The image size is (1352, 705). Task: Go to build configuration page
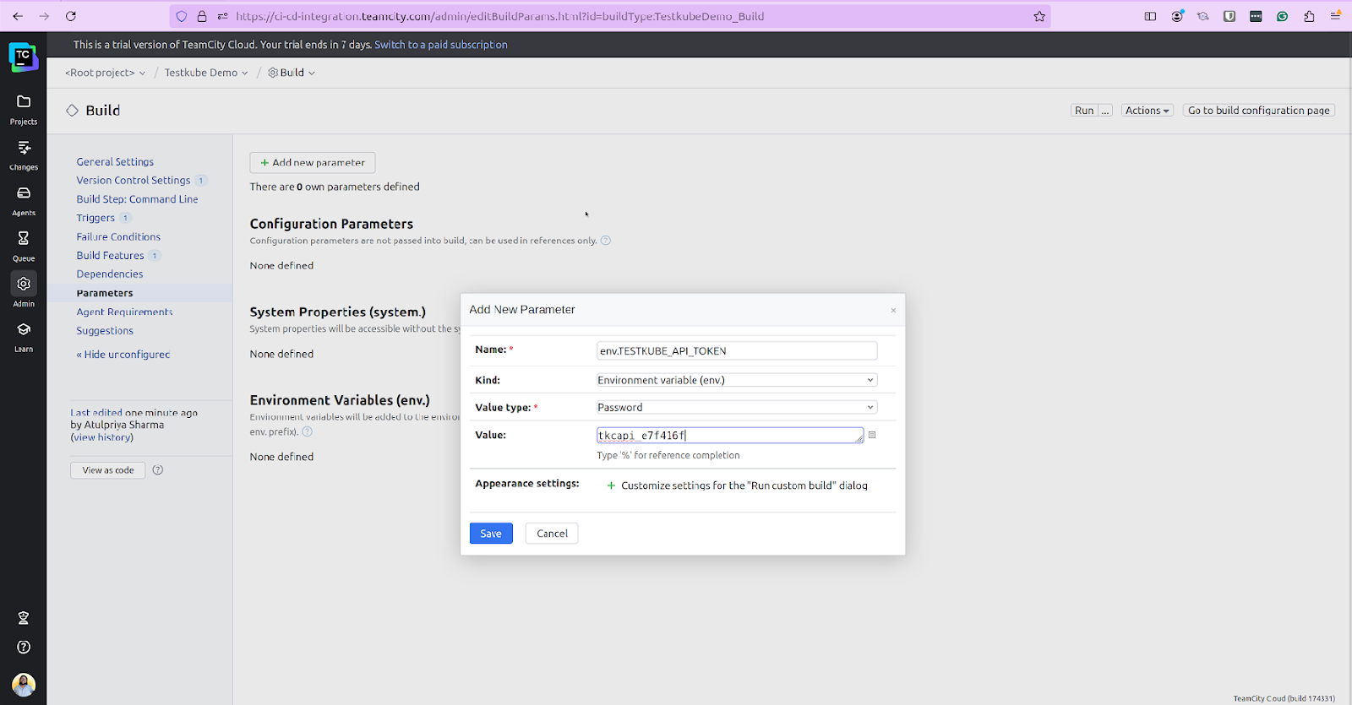pyautogui.click(x=1259, y=111)
